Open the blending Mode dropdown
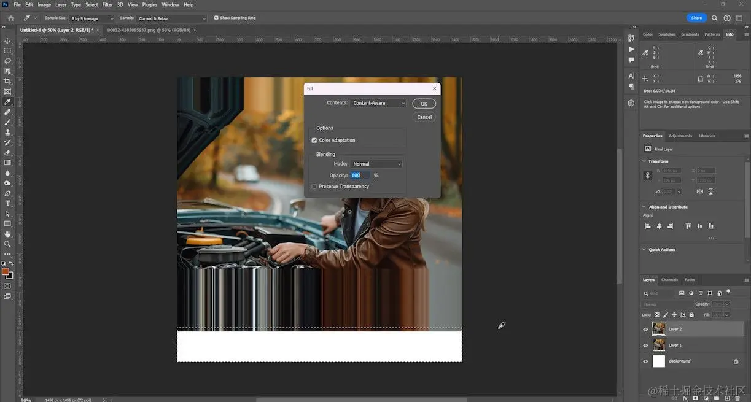751x402 pixels. [x=376, y=164]
